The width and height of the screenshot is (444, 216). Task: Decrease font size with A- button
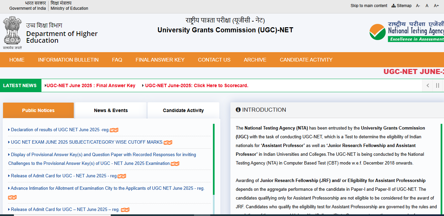[418, 6]
